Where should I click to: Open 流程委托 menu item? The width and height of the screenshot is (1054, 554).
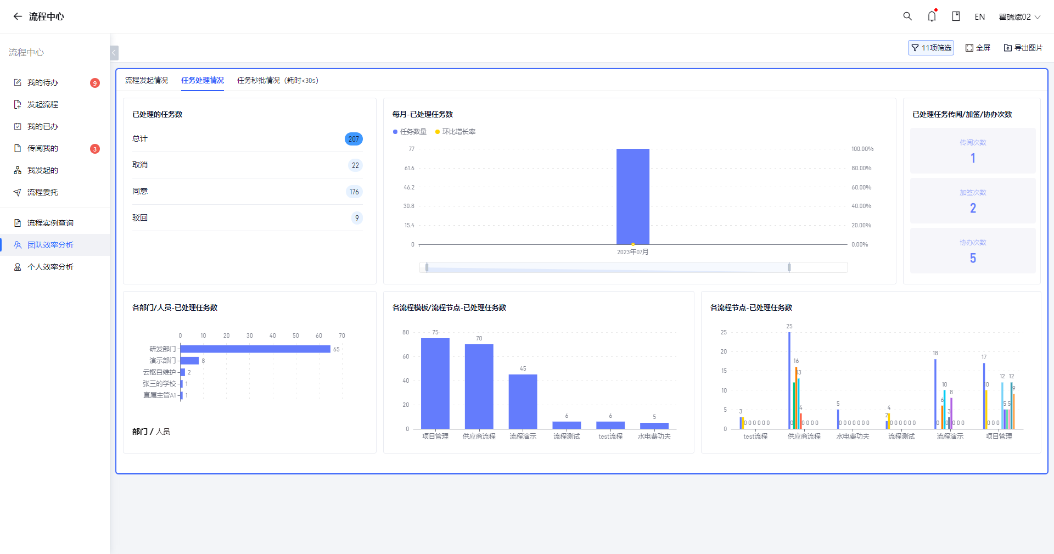click(55, 192)
